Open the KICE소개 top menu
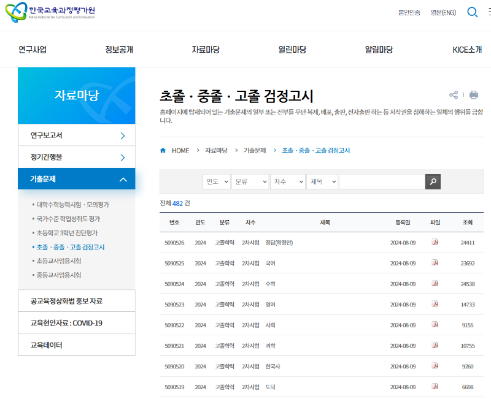 point(467,50)
